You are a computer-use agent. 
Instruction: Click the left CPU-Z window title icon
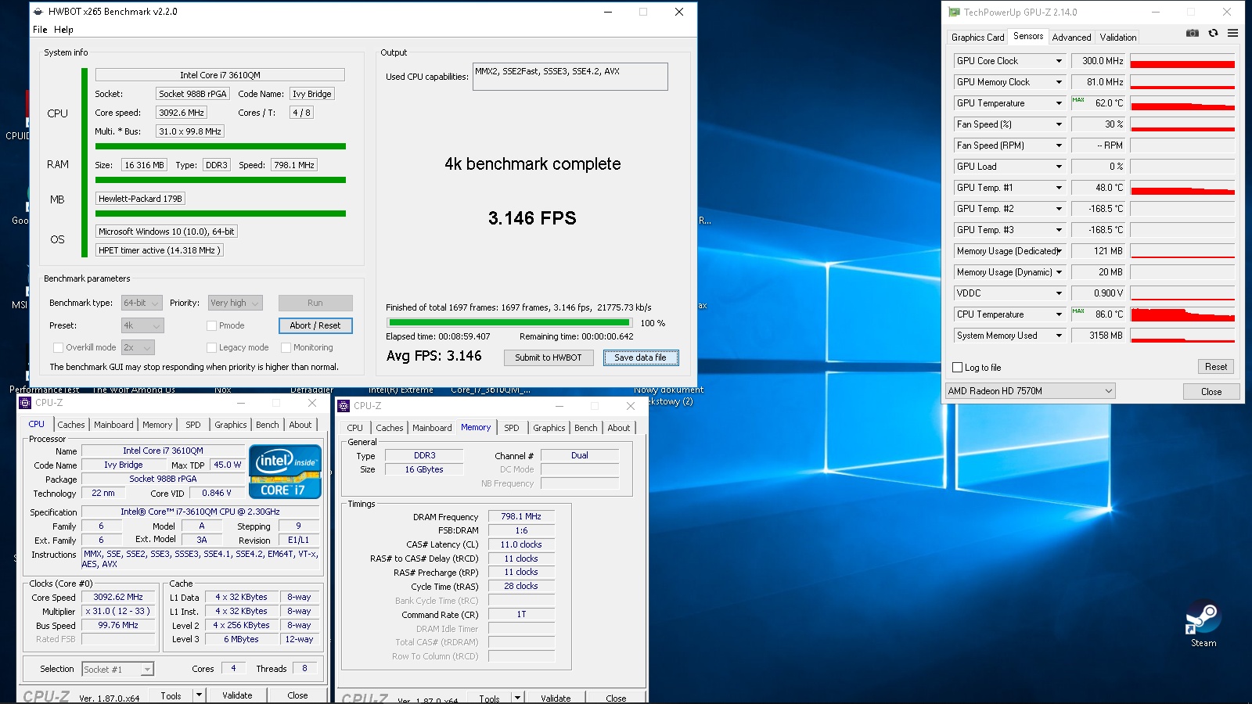tap(25, 403)
